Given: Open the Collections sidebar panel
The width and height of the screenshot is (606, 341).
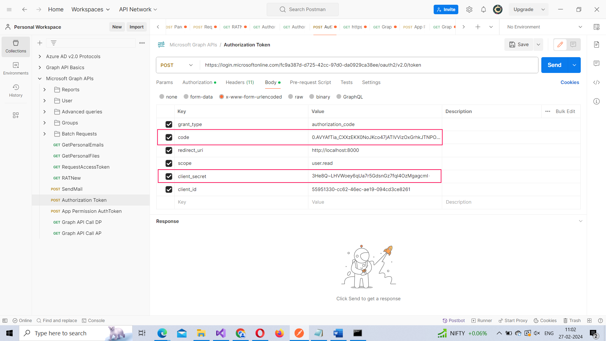Looking at the screenshot, I should pos(16,46).
